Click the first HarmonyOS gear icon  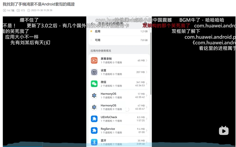point(94,96)
